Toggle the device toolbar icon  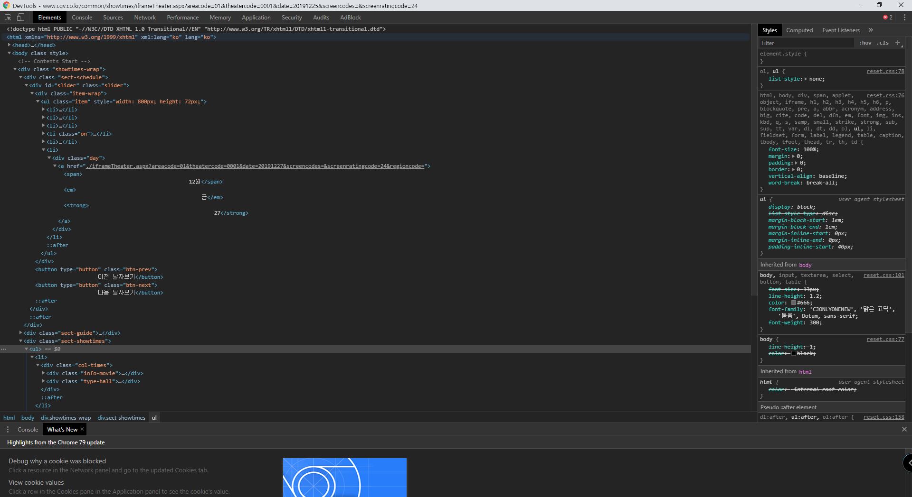(x=20, y=17)
